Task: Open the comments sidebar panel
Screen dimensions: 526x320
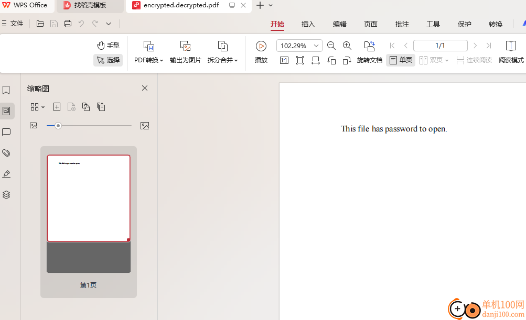Action: coord(6,132)
